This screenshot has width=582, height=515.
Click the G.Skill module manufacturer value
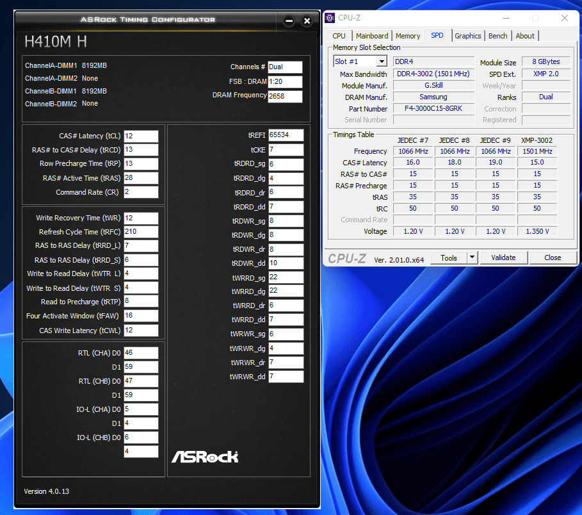point(433,85)
